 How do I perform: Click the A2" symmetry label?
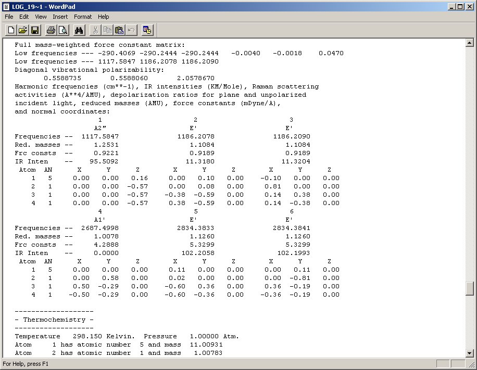pyautogui.click(x=100, y=129)
